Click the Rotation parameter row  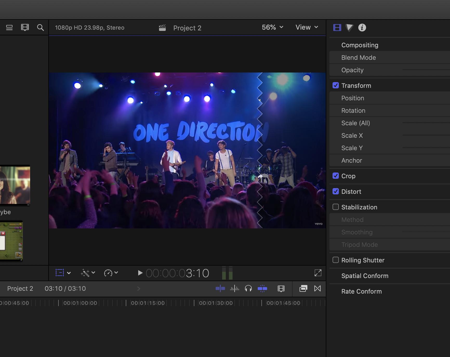click(390, 110)
